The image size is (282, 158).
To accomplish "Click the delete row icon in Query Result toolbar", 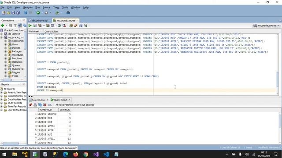I will coord(45,105).
